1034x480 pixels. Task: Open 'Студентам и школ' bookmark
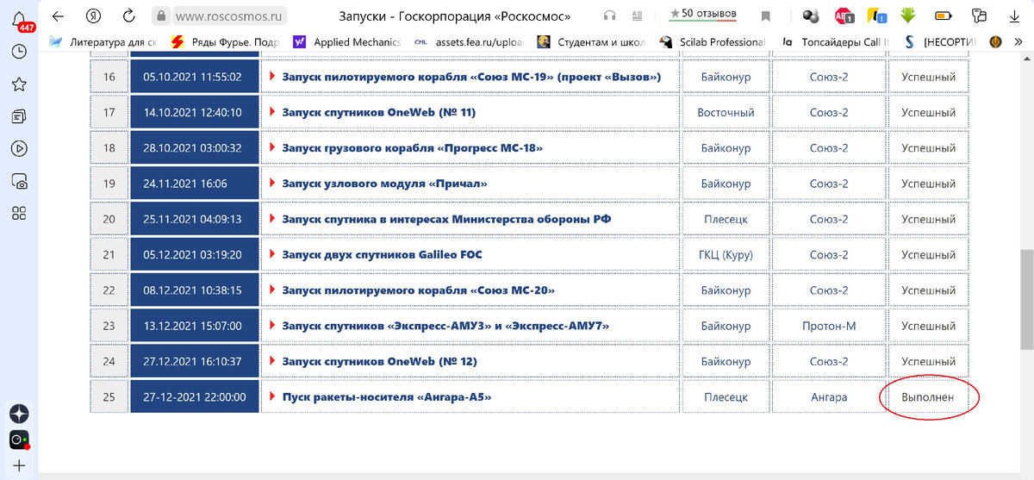click(x=592, y=41)
